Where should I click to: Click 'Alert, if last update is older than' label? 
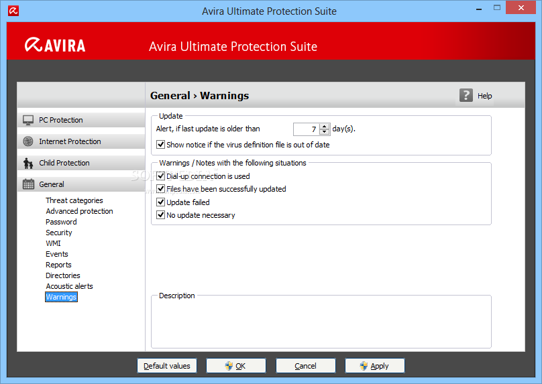click(x=208, y=129)
